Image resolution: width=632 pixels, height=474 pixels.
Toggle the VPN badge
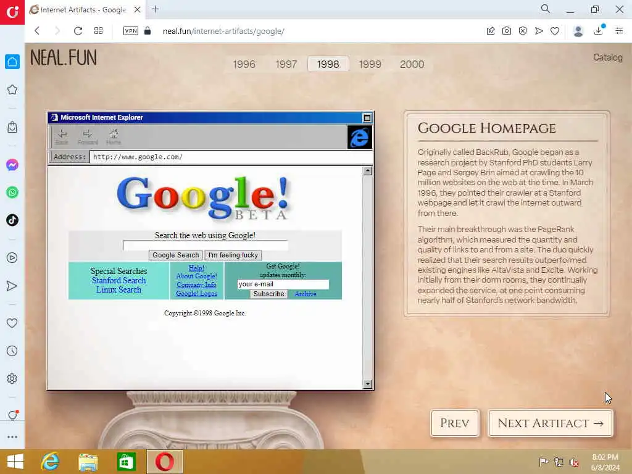pos(131,31)
